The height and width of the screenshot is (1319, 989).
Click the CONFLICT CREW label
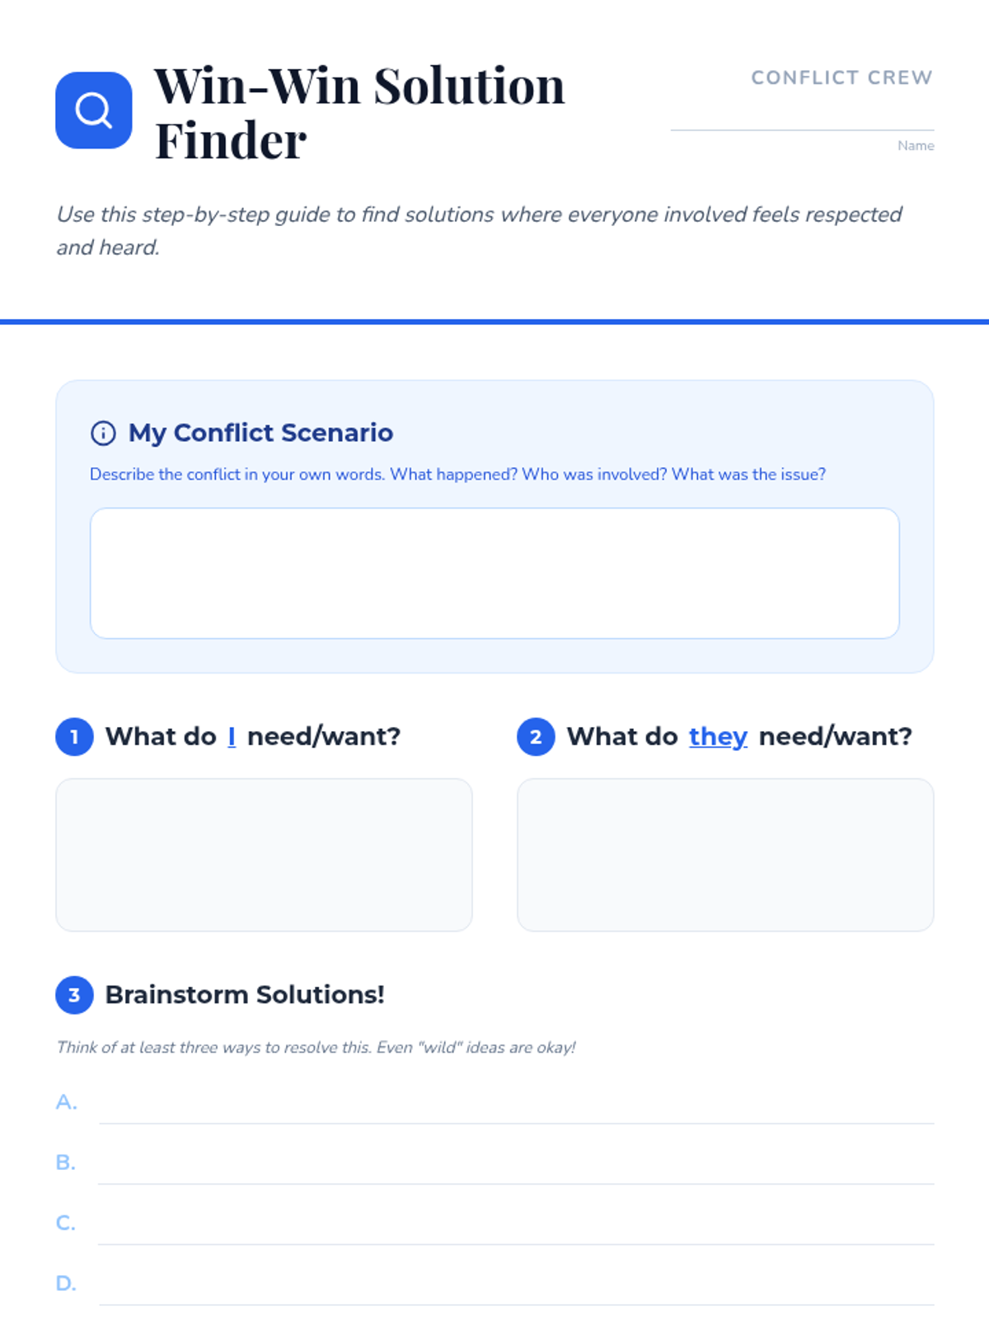841,77
